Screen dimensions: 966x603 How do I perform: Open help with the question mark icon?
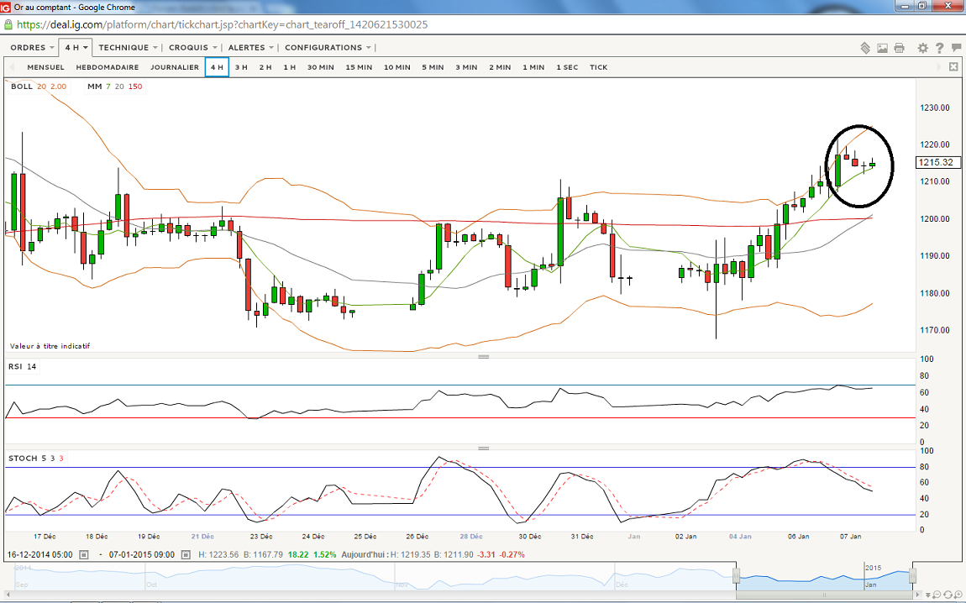pos(939,48)
